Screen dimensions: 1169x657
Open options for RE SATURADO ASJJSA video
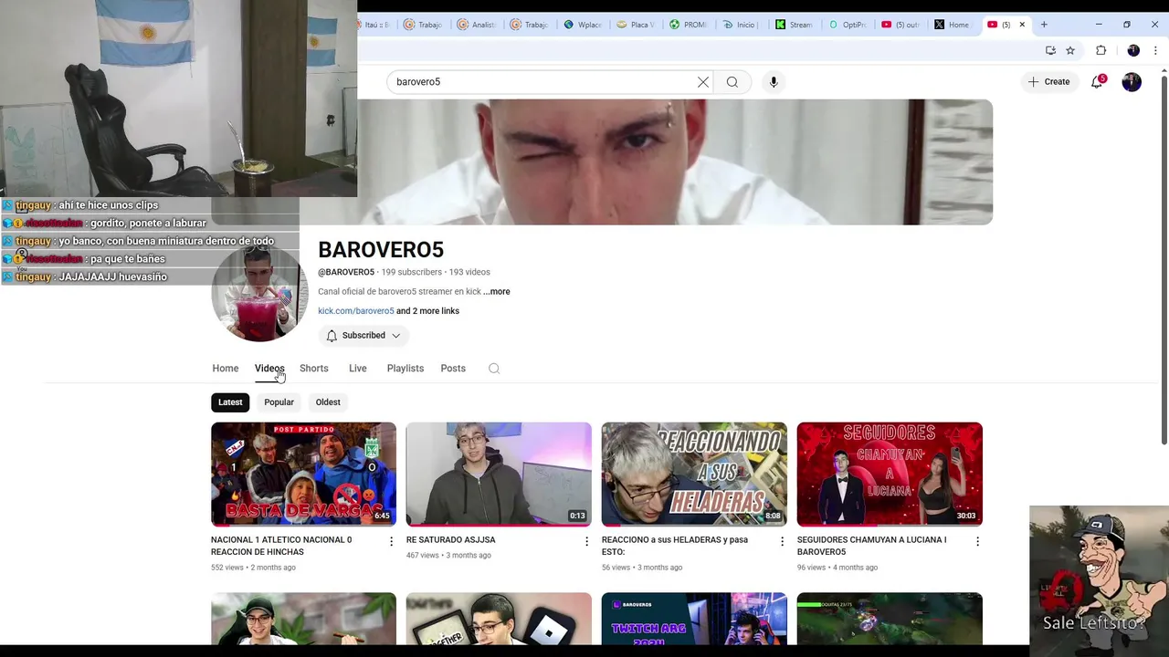pyautogui.click(x=586, y=541)
